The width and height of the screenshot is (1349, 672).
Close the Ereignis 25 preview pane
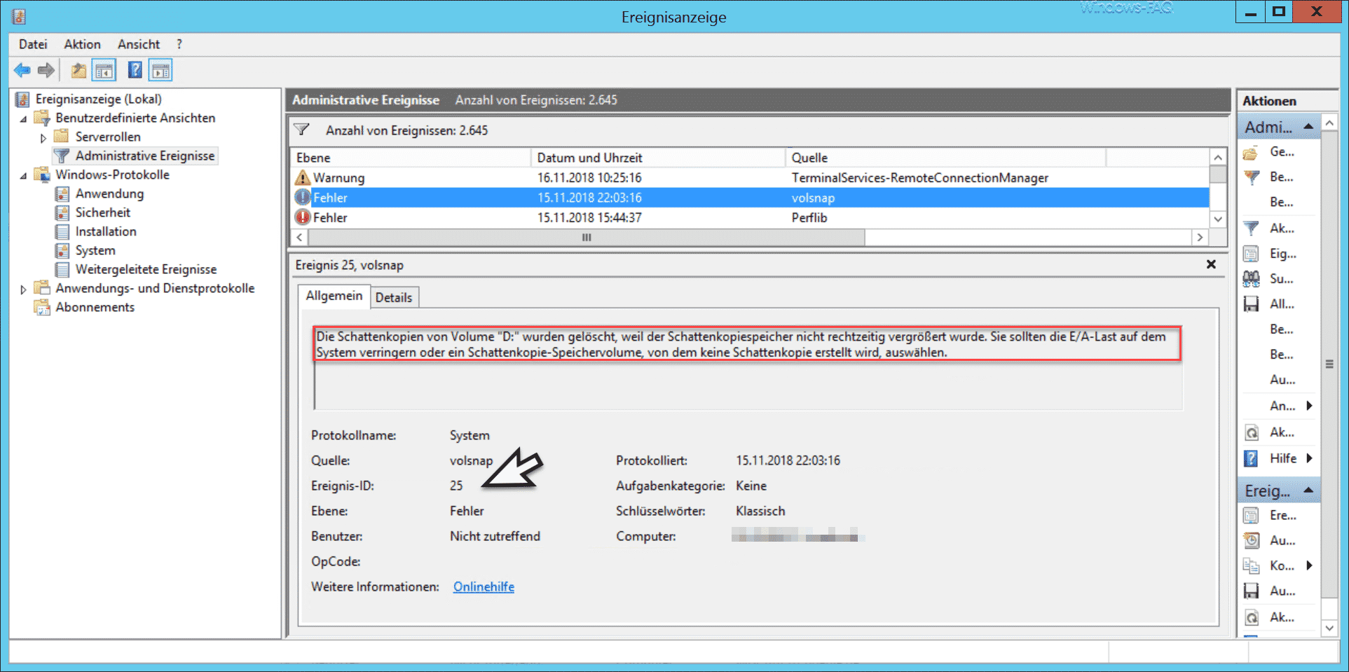tap(1210, 264)
